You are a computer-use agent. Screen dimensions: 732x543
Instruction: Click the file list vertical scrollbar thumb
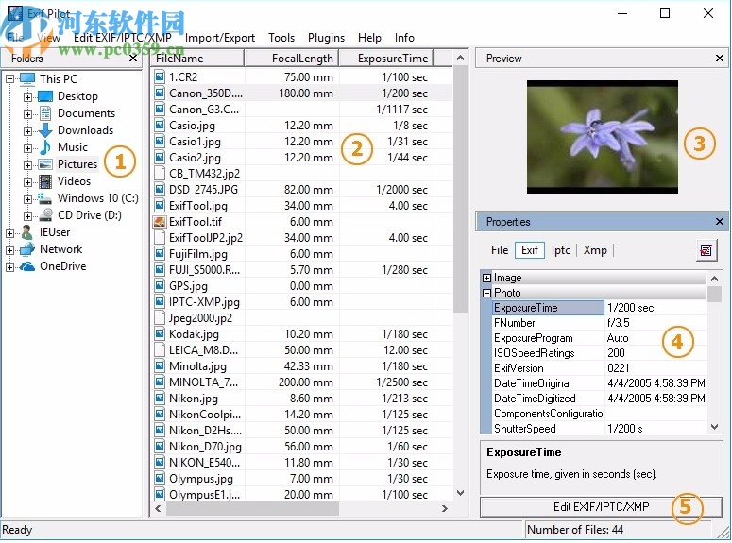[460, 190]
